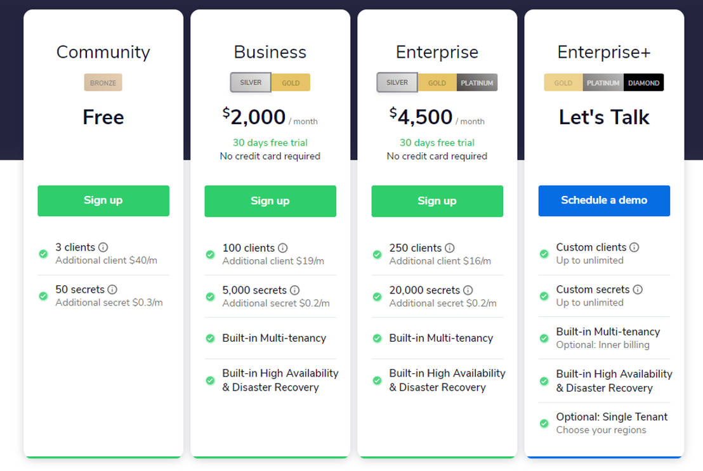This screenshot has width=703, height=471.
Task: Click the checkmark beside Built-in Multi-tenancy on Business
Action: (x=209, y=338)
